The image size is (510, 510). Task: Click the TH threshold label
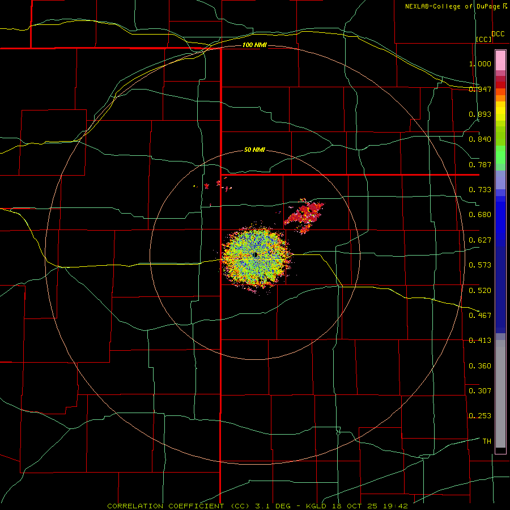(487, 441)
